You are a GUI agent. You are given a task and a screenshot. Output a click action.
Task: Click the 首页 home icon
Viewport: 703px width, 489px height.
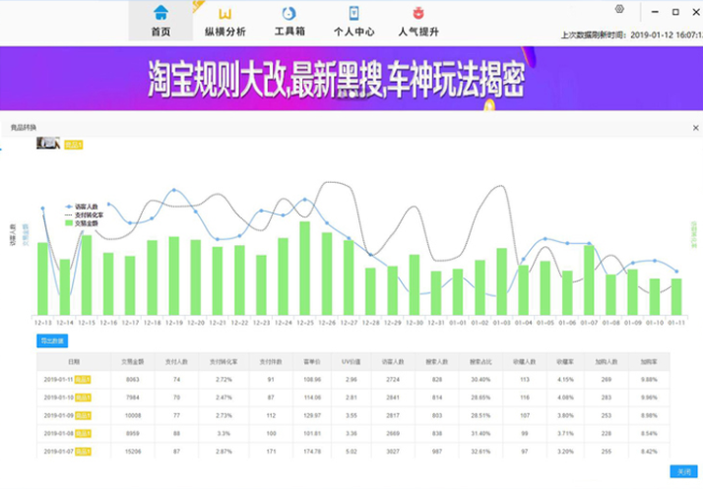[x=160, y=13]
